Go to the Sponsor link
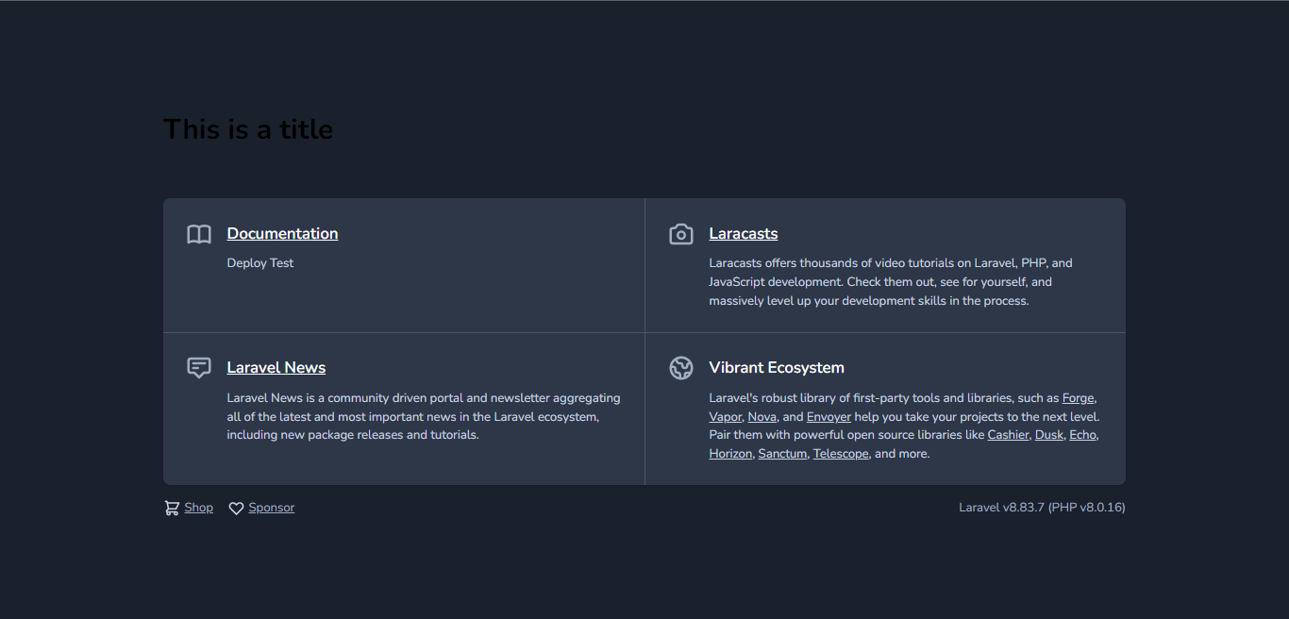The width and height of the screenshot is (1289, 619). pyautogui.click(x=272, y=508)
